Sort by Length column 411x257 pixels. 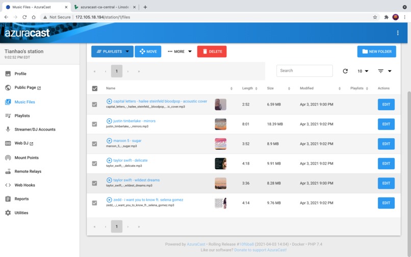256,88
